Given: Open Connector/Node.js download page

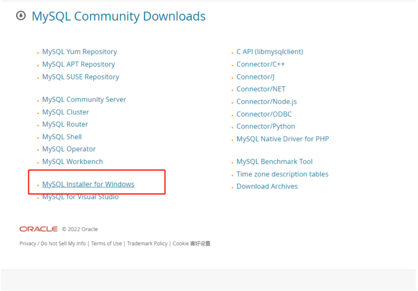Looking at the screenshot, I should click(267, 101).
